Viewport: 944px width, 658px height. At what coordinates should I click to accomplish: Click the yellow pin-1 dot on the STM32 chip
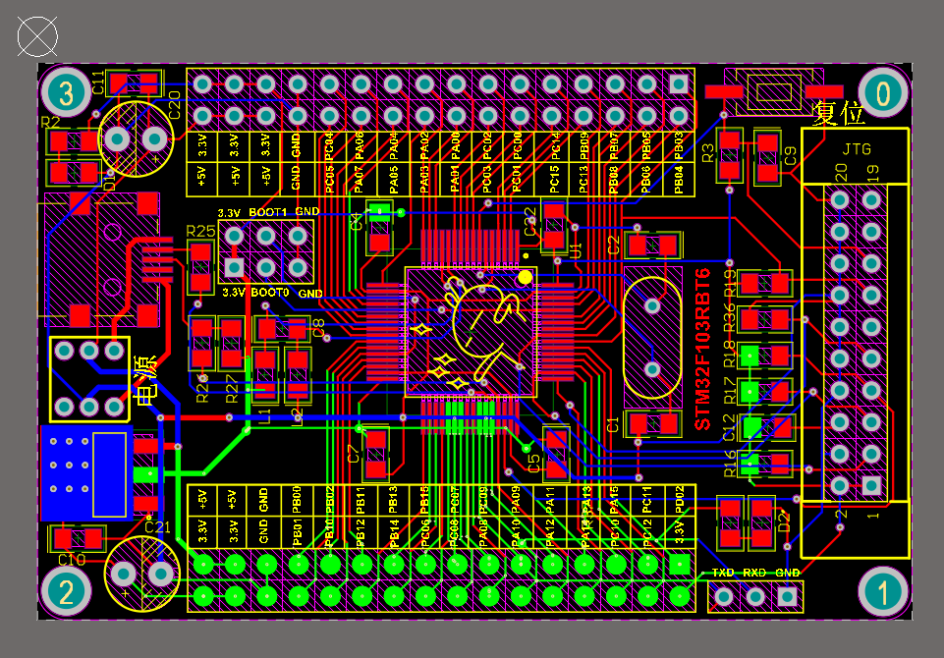click(x=525, y=278)
